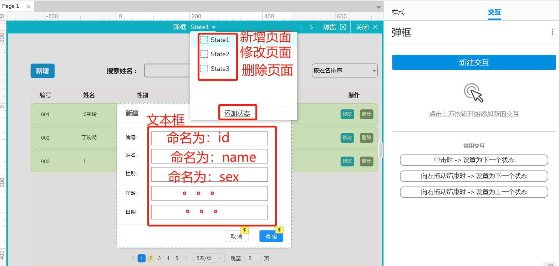Click the 张翠玲 name cell

[x=89, y=114]
